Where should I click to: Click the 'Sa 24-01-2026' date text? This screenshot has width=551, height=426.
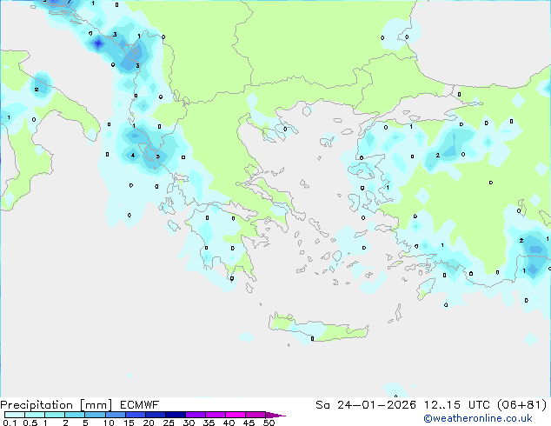coord(366,405)
